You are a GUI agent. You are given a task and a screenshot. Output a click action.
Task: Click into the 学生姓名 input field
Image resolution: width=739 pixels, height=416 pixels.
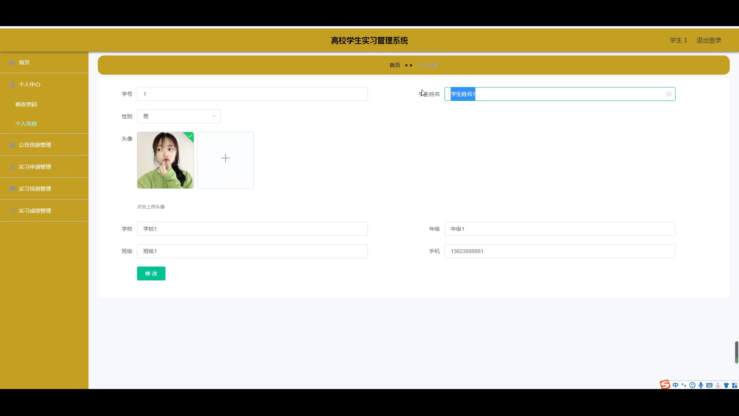pyautogui.click(x=560, y=94)
